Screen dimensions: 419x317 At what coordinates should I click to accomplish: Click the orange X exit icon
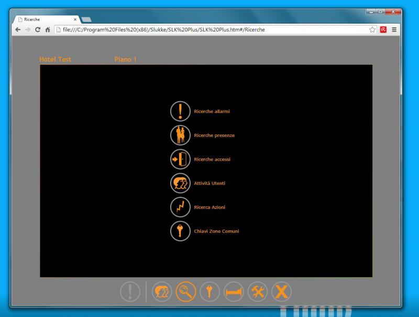pos(281,292)
